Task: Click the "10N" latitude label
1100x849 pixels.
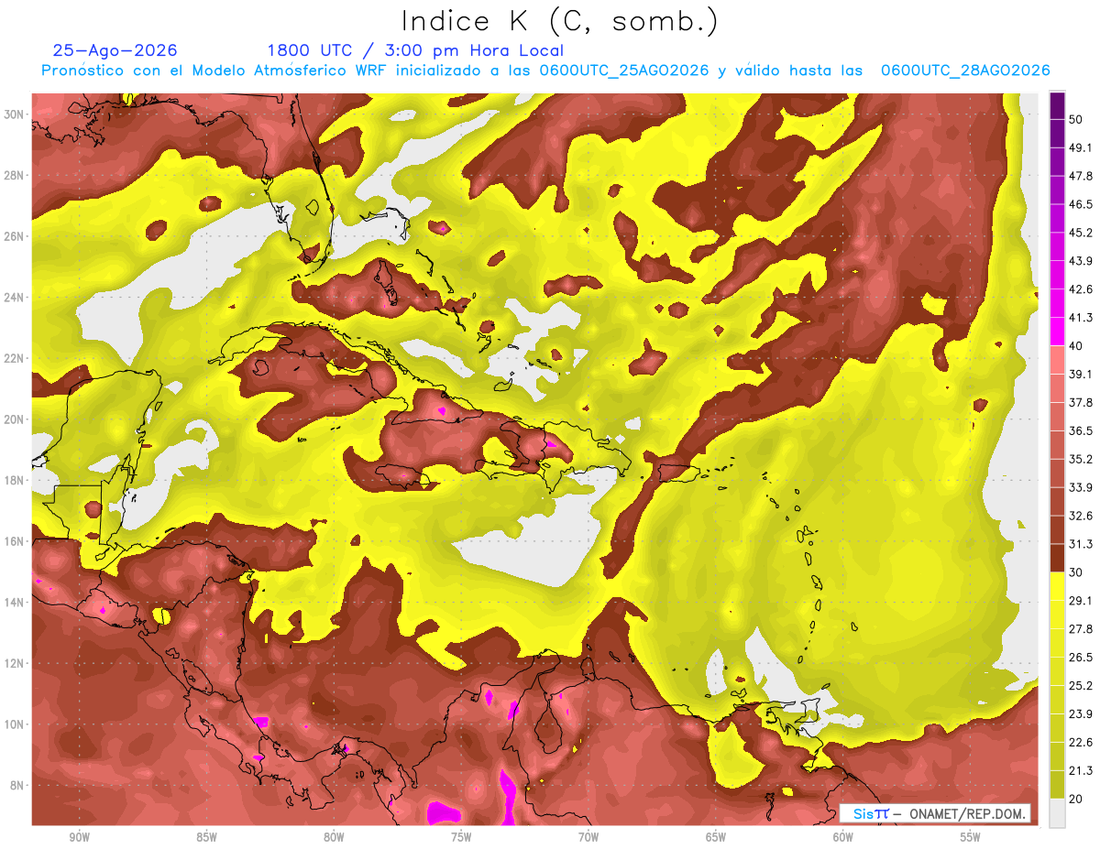Action: [16, 724]
